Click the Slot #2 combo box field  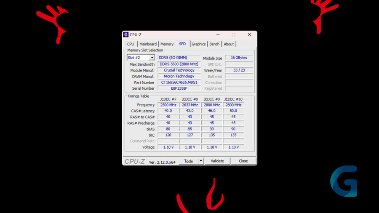(x=141, y=58)
